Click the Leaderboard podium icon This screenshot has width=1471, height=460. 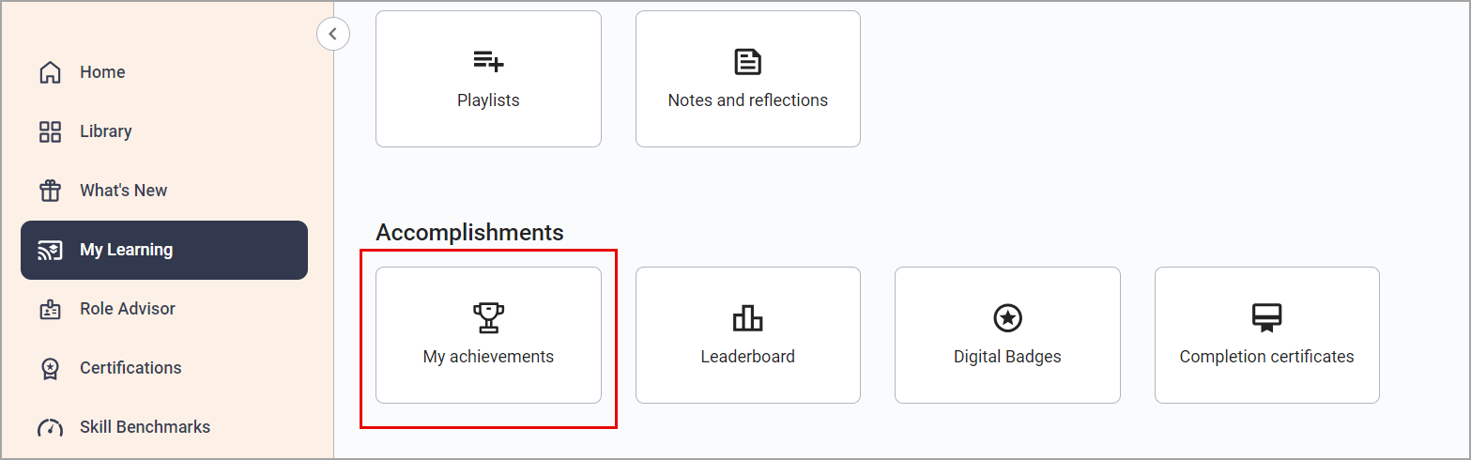click(x=747, y=318)
